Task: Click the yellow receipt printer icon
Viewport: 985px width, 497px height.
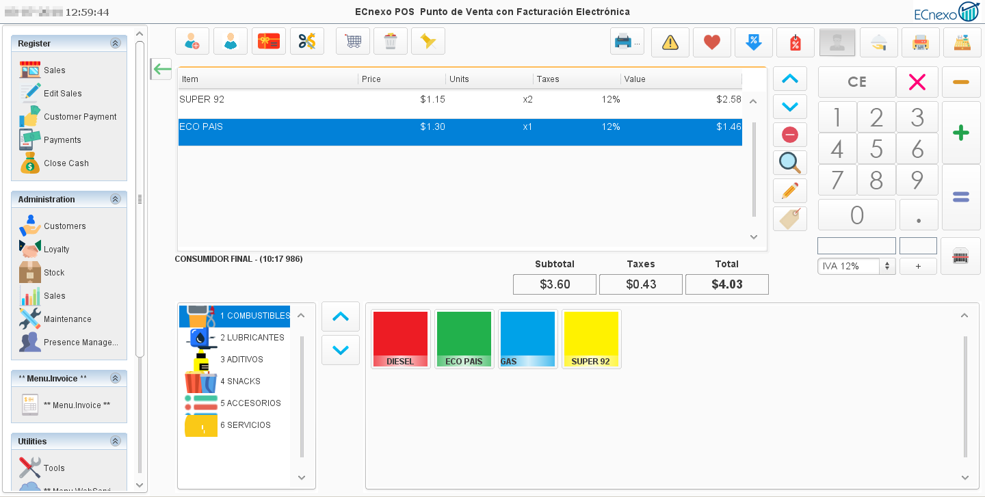Action: click(x=921, y=42)
